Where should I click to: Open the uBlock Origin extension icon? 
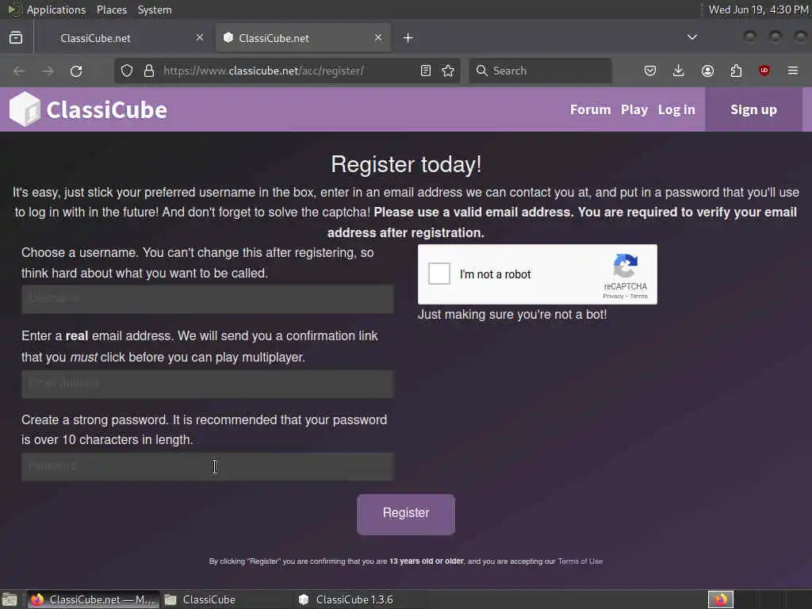tap(764, 71)
